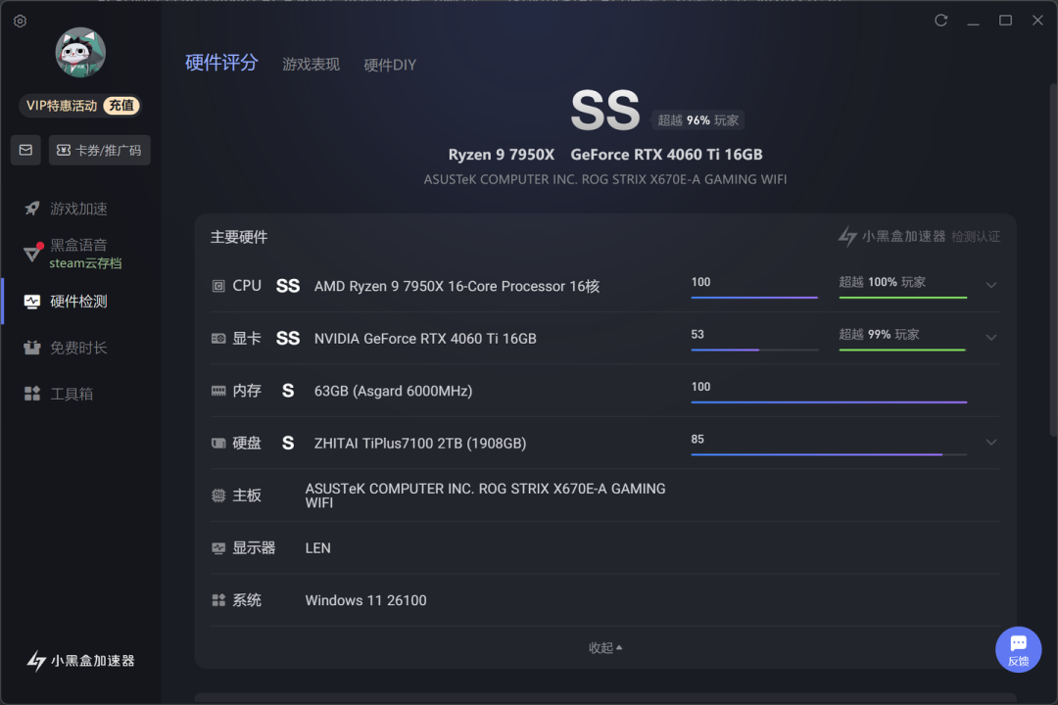Open the 反馈 feedback chat bubble
This screenshot has height=705, width=1058.
pyautogui.click(x=1018, y=650)
